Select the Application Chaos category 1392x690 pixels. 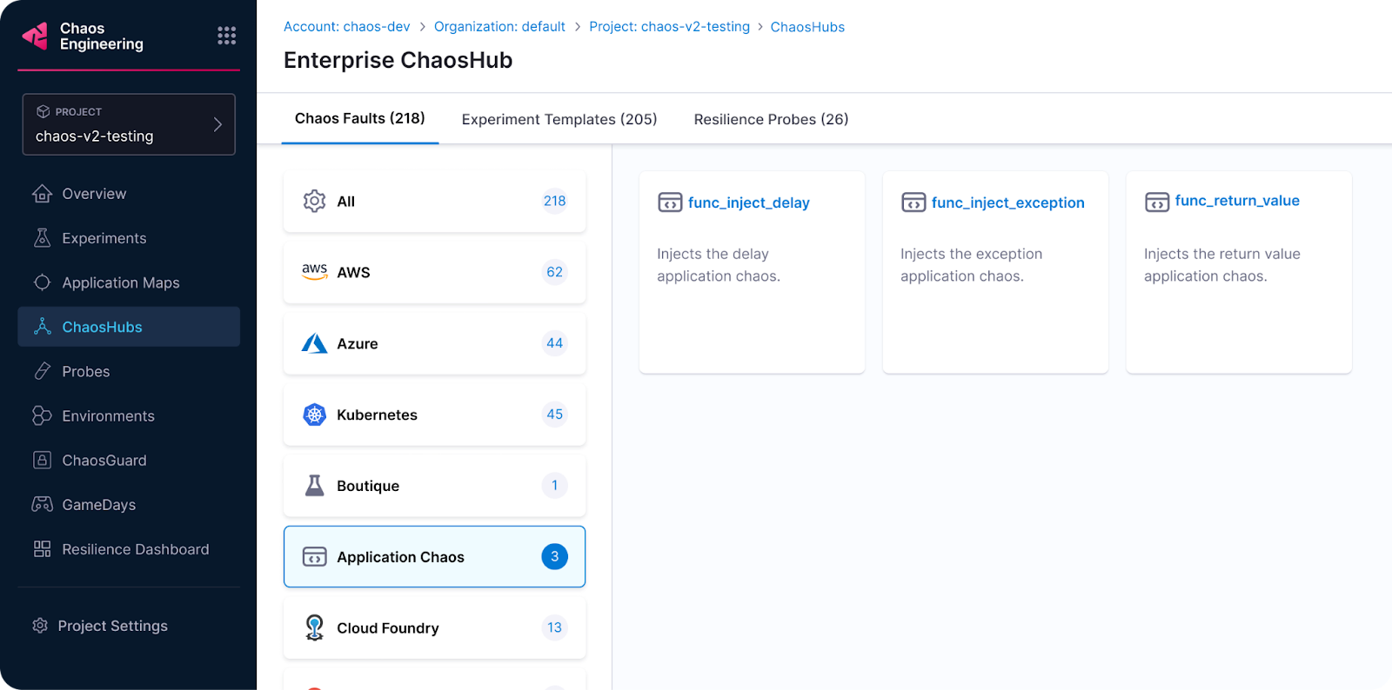(434, 557)
